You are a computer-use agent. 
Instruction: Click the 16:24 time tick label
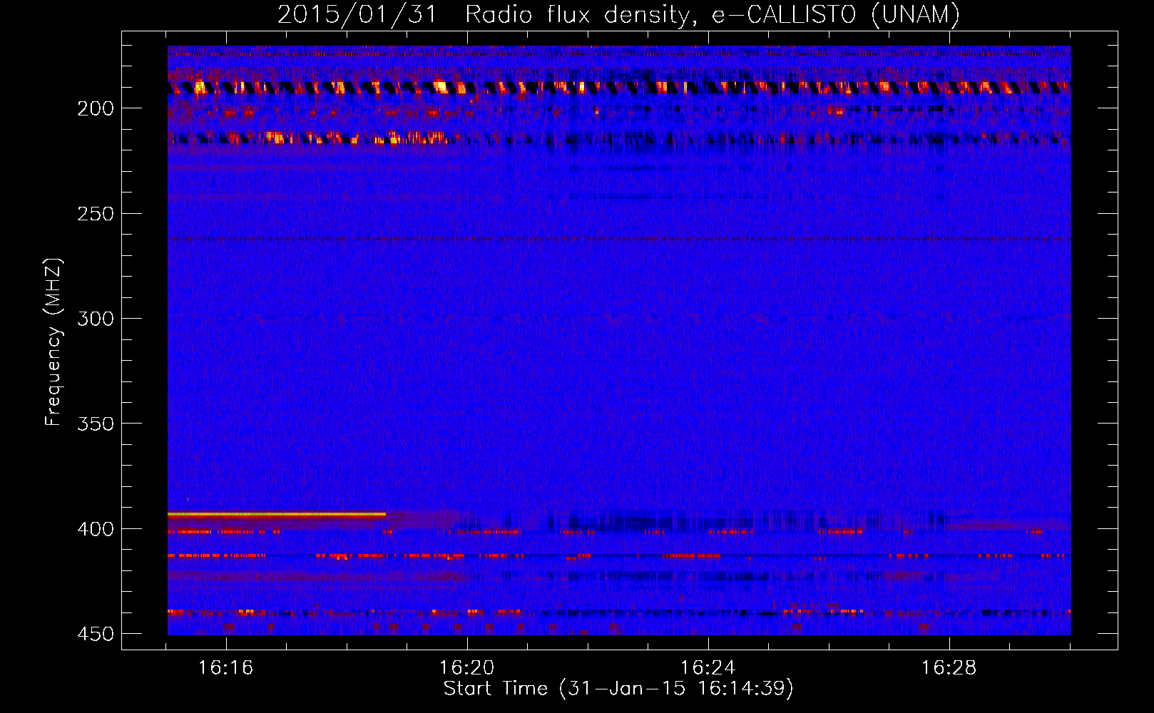pyautogui.click(x=708, y=668)
